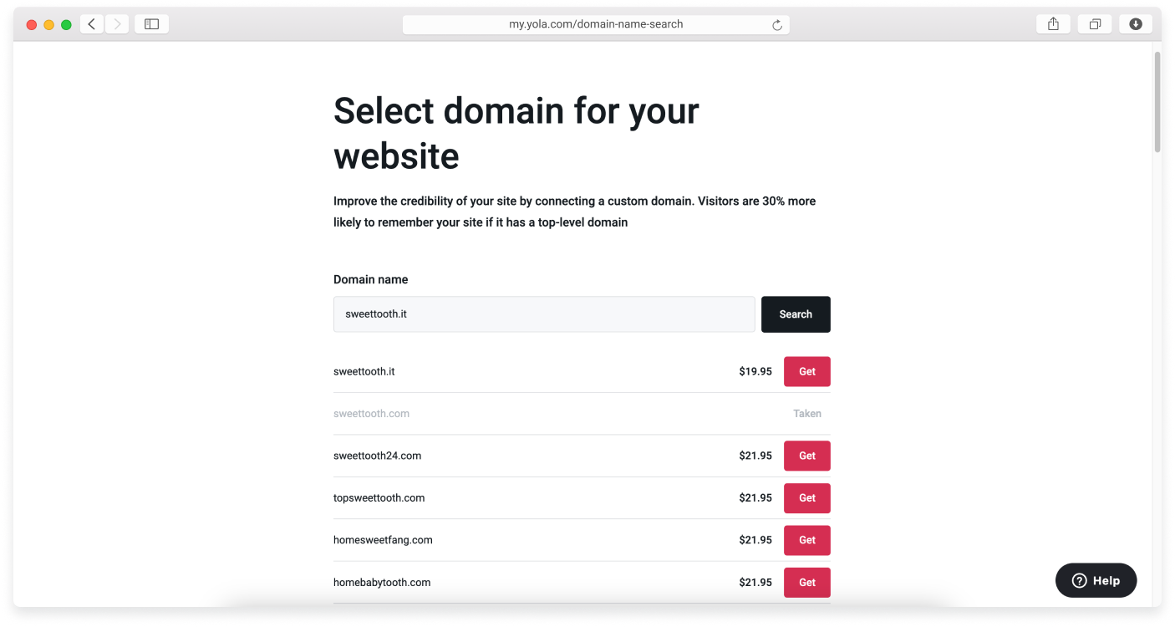Get the homebabytooth.com domain

806,582
